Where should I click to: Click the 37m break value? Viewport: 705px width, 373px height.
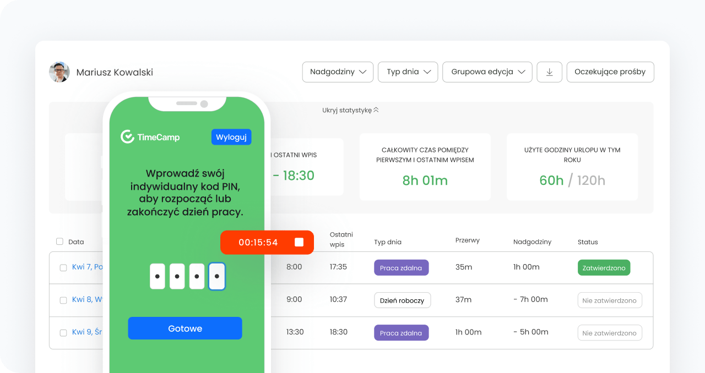pos(464,299)
